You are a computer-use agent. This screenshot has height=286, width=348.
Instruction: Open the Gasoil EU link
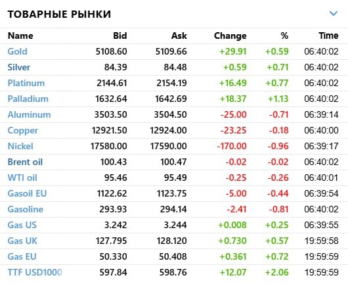pyautogui.click(x=27, y=193)
